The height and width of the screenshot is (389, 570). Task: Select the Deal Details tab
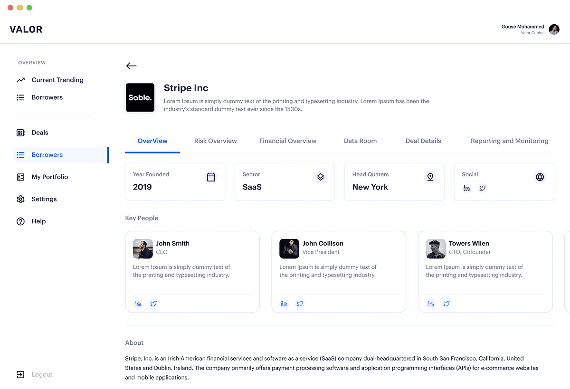pos(423,141)
